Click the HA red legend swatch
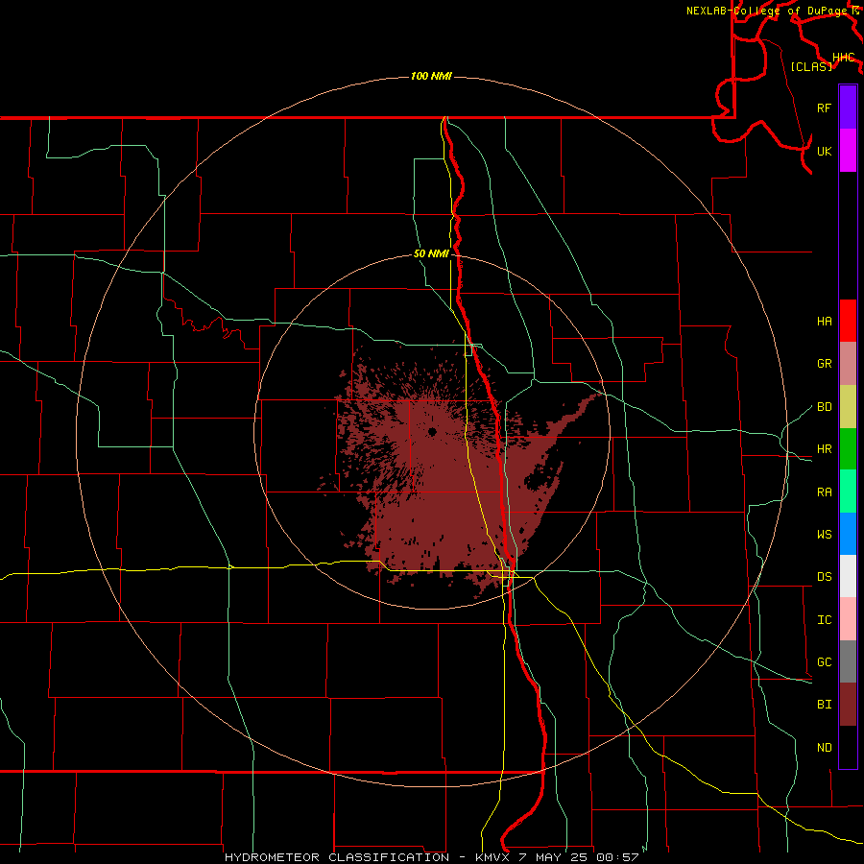The height and width of the screenshot is (864, 864). pyautogui.click(x=848, y=321)
